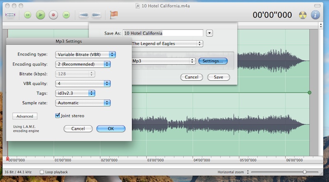Enable the Loop playback checkbox

coord(42,172)
